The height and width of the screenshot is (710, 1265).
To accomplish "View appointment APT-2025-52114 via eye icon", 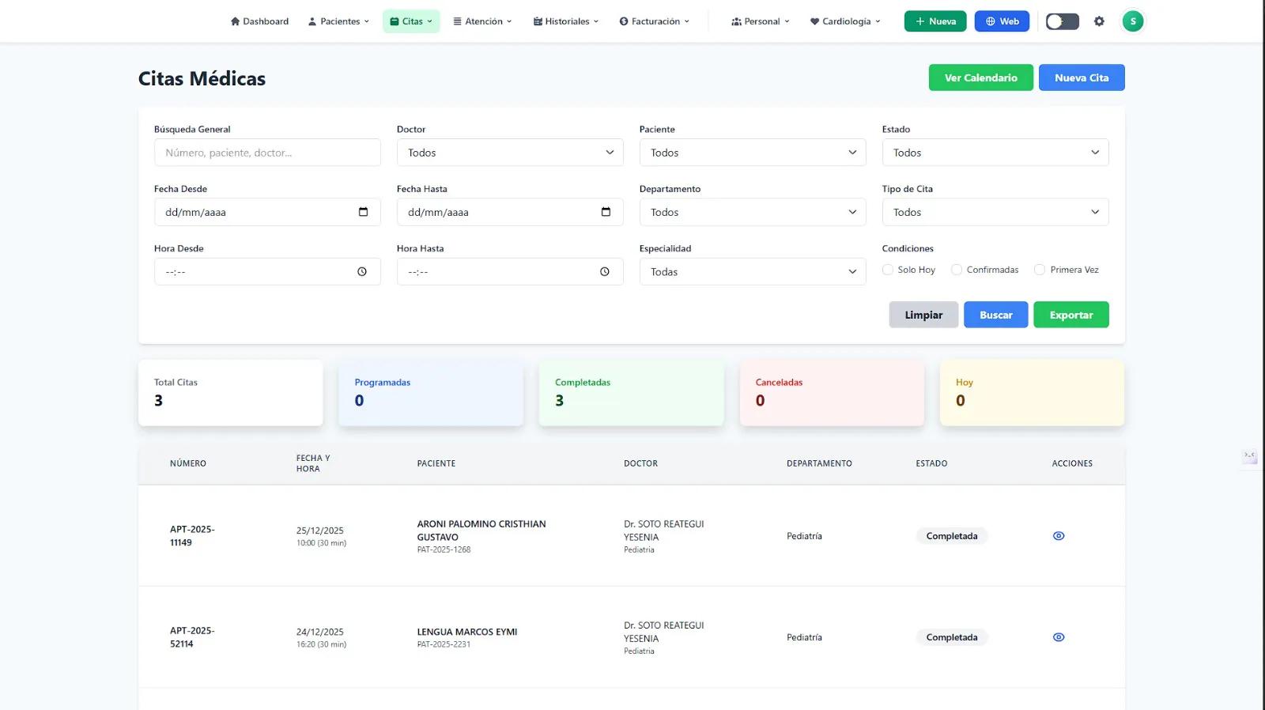I will pyautogui.click(x=1059, y=637).
